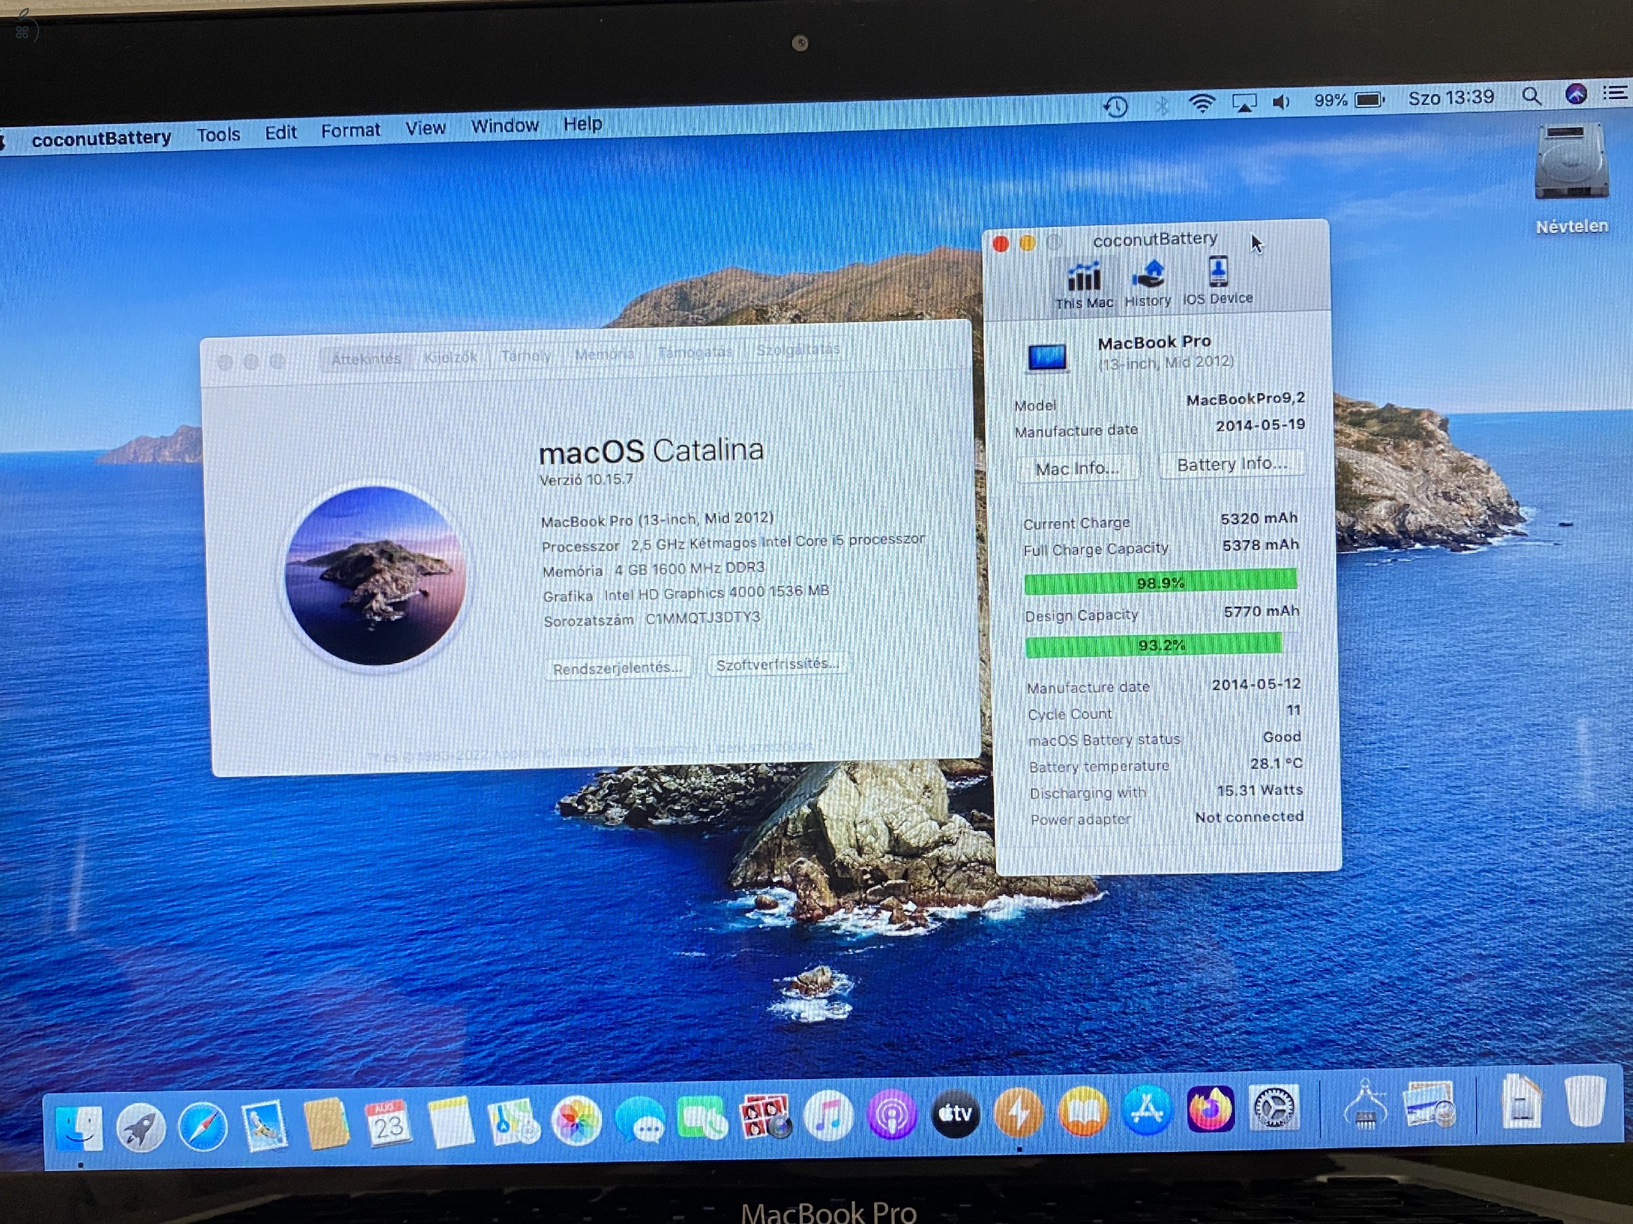Switch to the Kijelzők tab
The image size is (1633, 1224).
pyautogui.click(x=450, y=358)
